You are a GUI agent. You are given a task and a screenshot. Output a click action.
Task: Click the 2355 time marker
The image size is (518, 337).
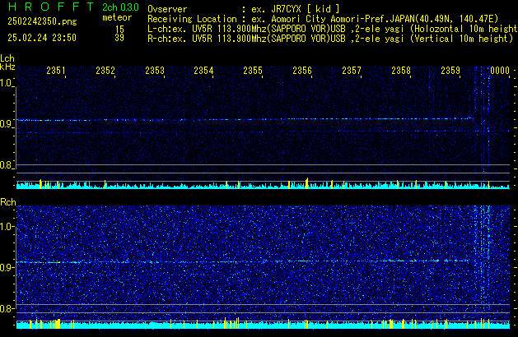point(253,71)
